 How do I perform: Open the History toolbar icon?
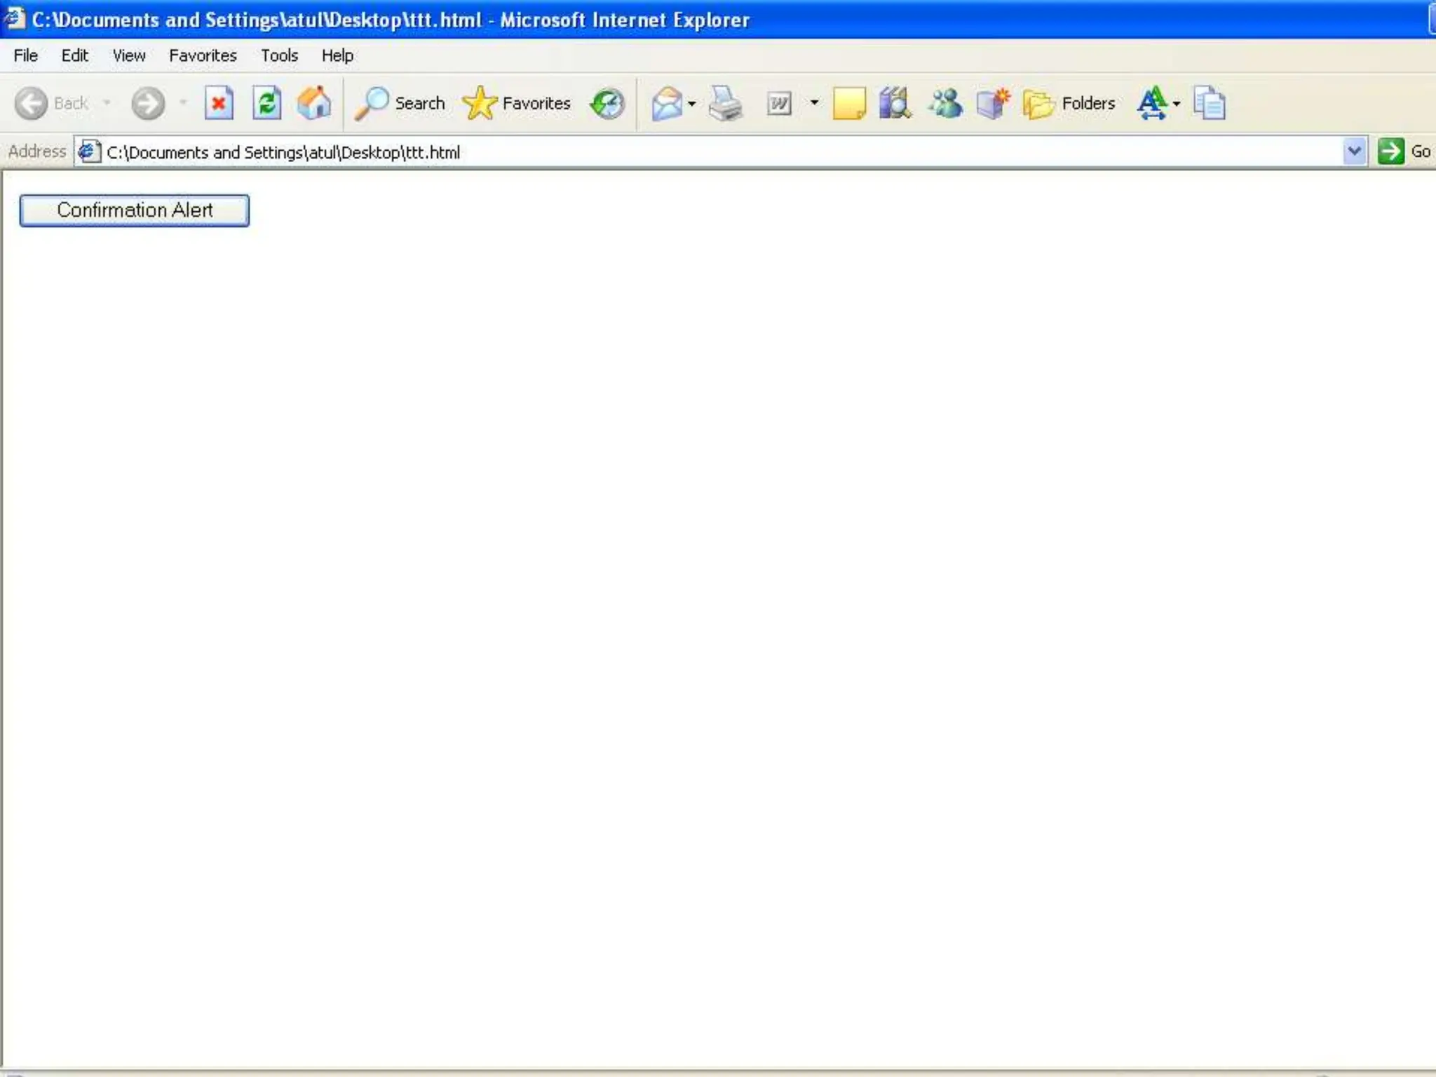click(x=607, y=104)
